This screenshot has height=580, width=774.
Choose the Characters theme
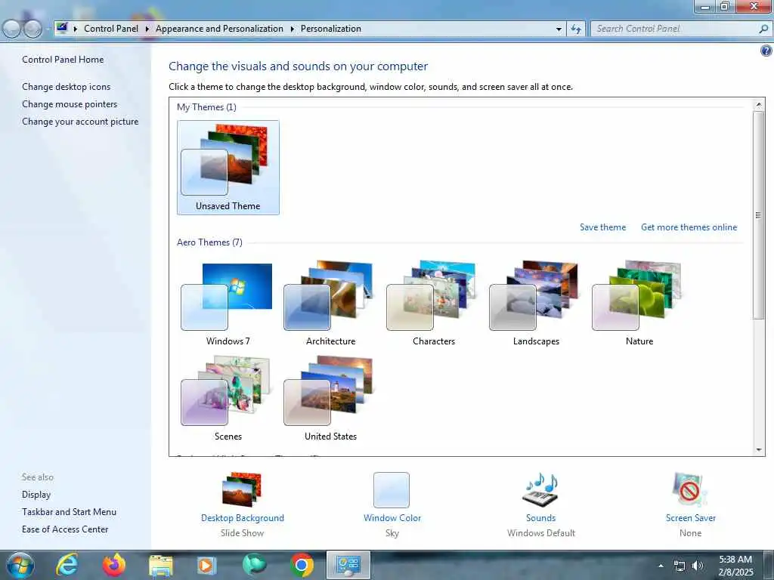point(433,304)
